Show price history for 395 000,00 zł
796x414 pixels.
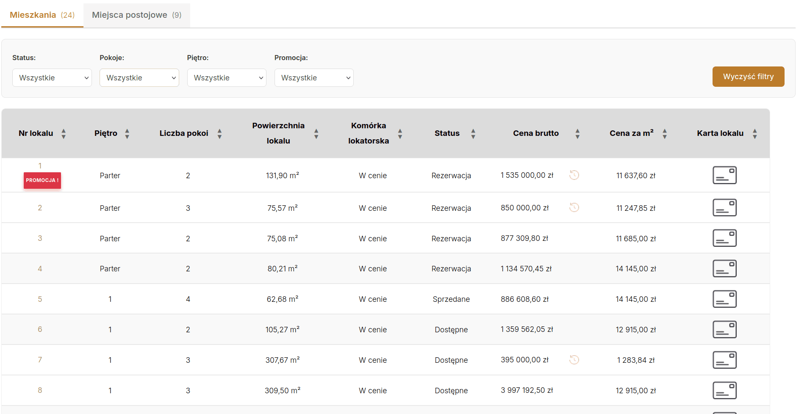[x=574, y=360]
